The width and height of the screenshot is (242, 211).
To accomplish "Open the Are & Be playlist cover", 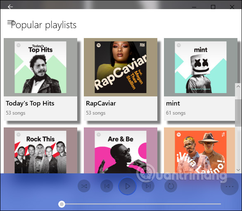I will (121, 152).
